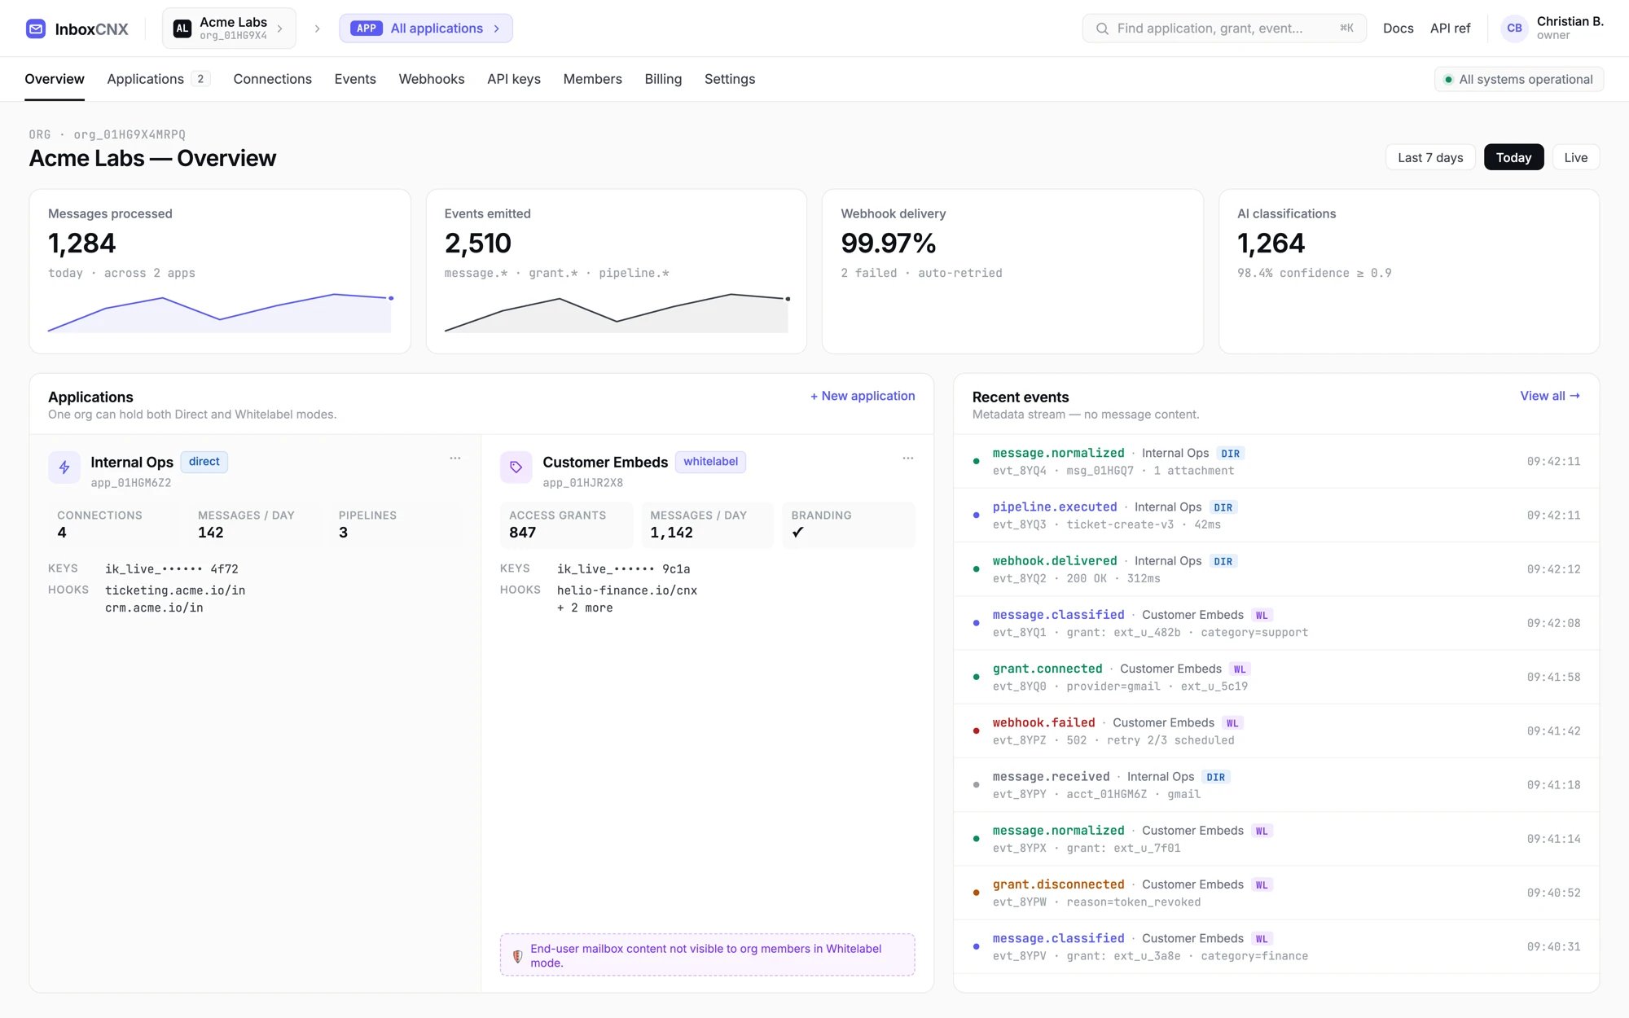Open the AI classifications card
The width and height of the screenshot is (1629, 1018).
click(1409, 271)
